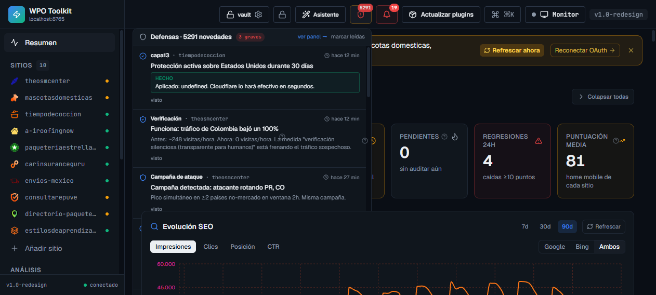Viewport: 656px width, 295px height.
Task: Open the ⌘K command palette
Action: 503,15
